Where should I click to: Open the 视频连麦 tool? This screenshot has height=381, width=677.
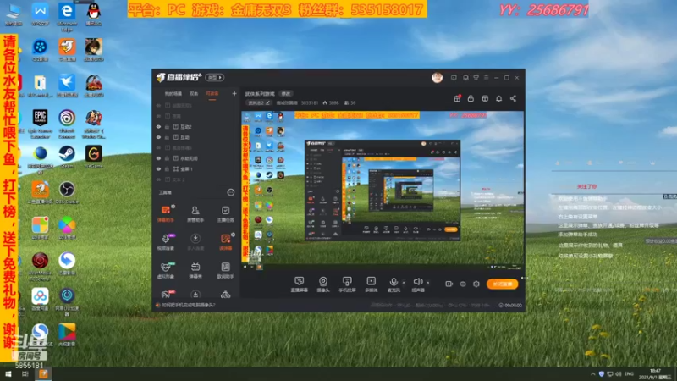(x=165, y=242)
